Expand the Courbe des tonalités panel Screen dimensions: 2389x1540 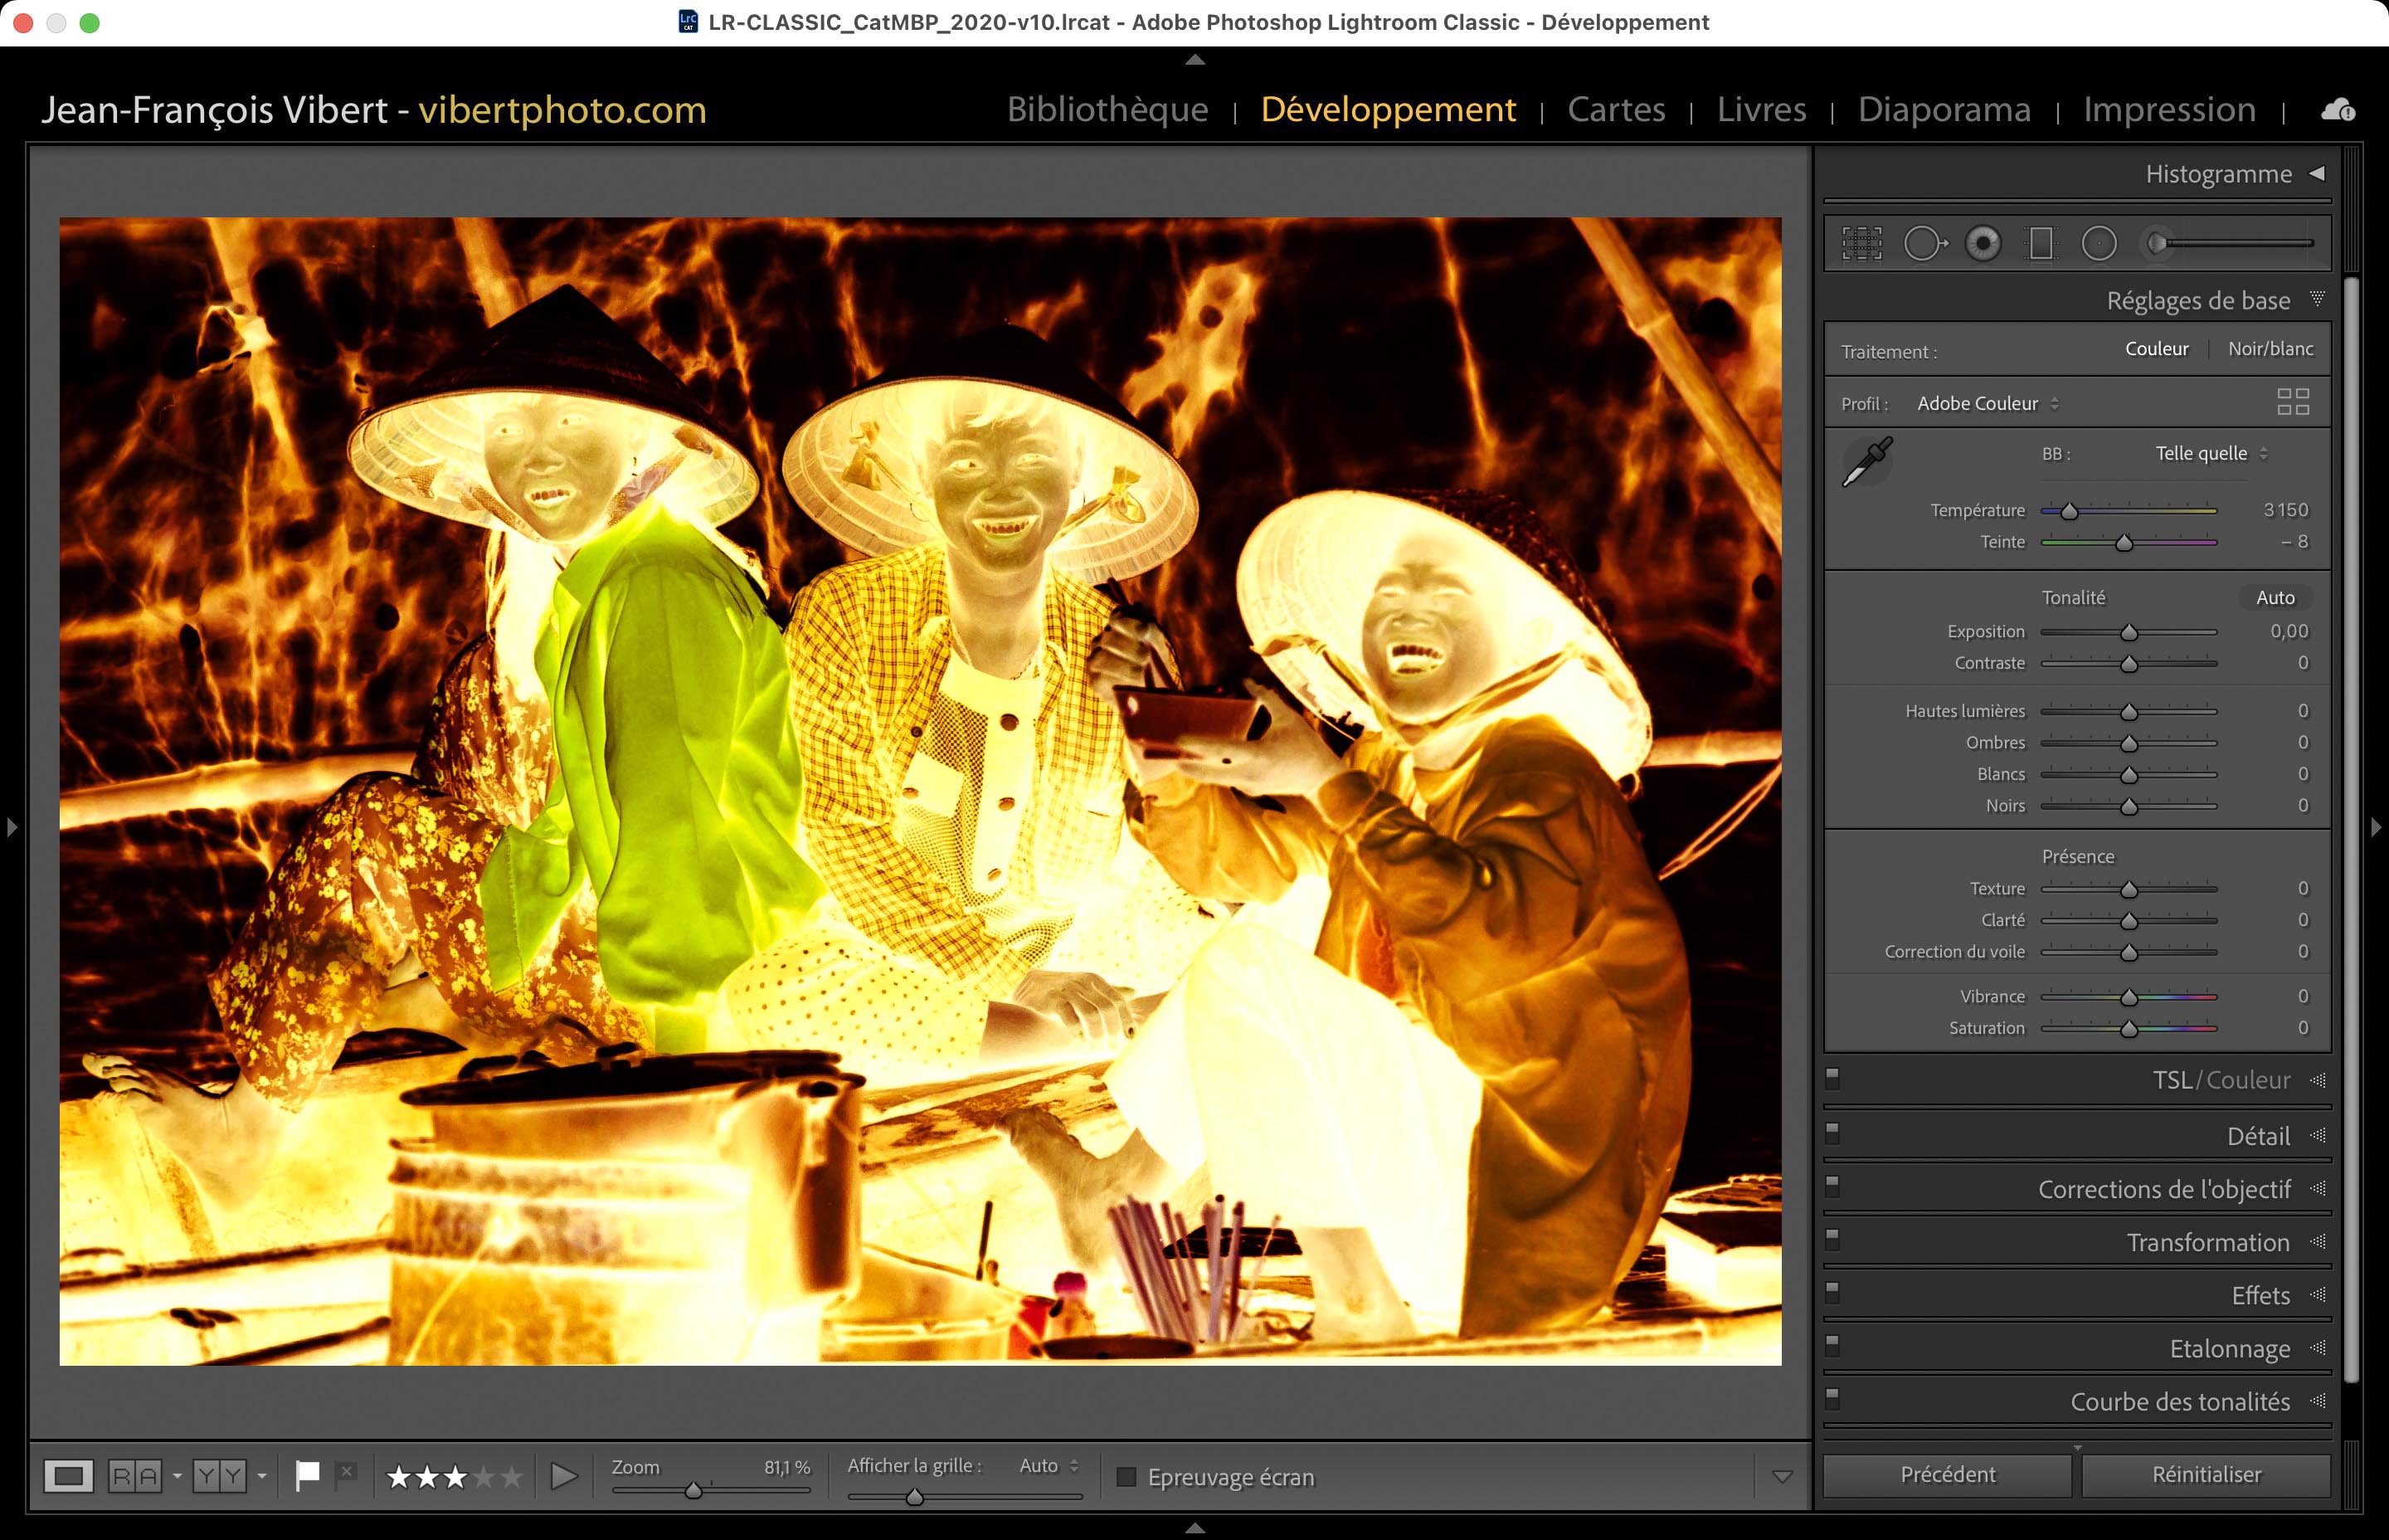[2179, 1402]
